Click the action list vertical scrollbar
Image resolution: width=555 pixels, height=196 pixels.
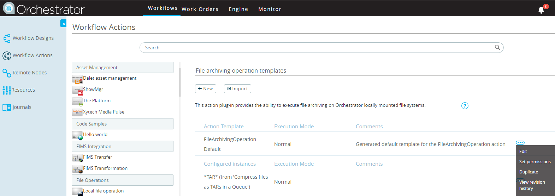pos(180,82)
